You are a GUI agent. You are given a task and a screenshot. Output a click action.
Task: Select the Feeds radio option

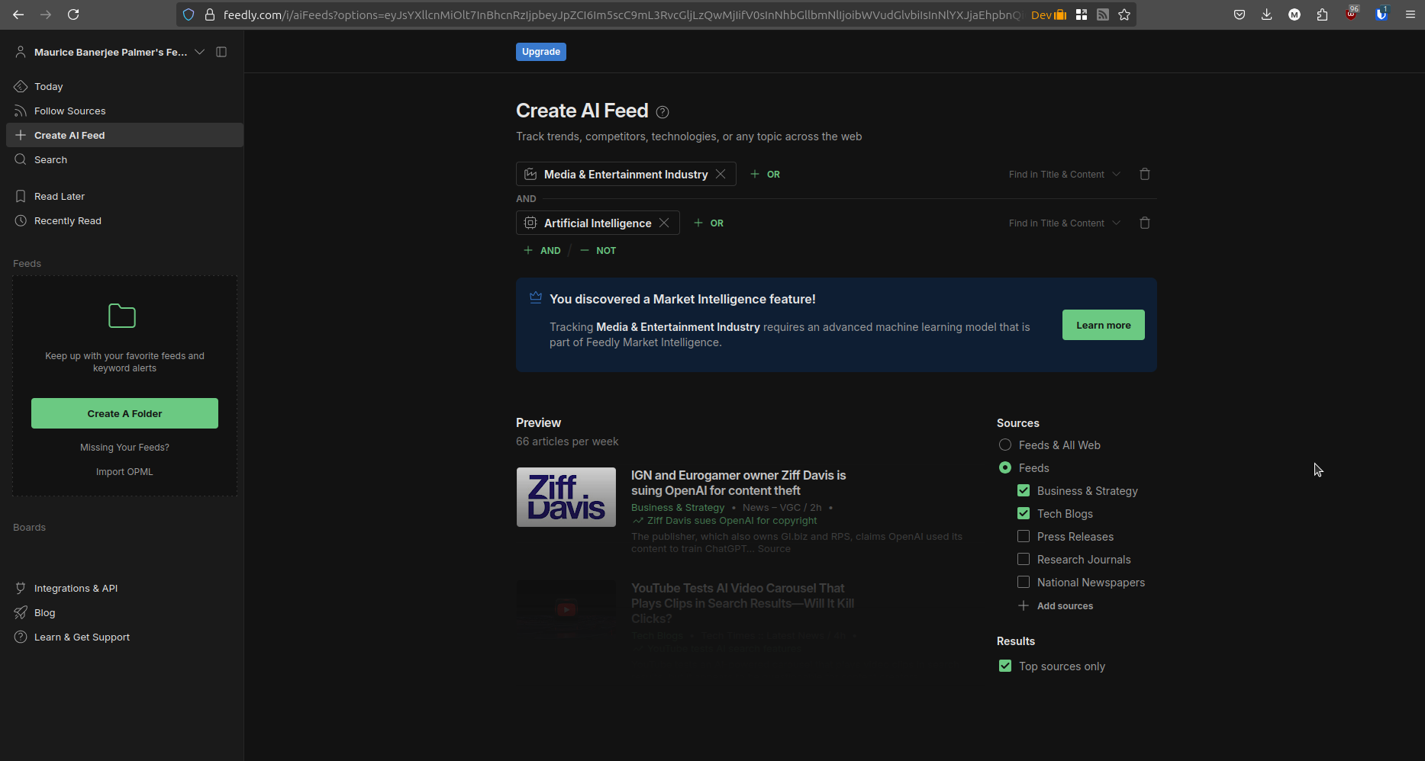pyautogui.click(x=1005, y=467)
